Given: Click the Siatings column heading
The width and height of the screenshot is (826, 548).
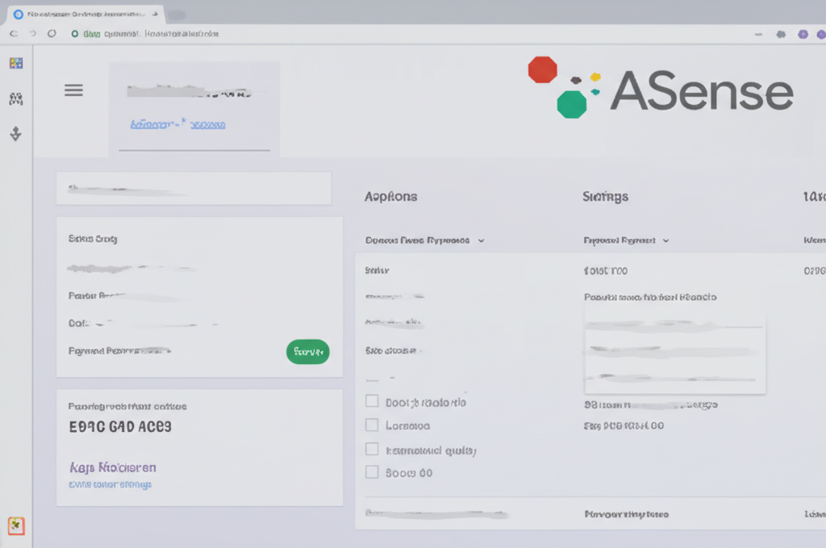Looking at the screenshot, I should 605,197.
